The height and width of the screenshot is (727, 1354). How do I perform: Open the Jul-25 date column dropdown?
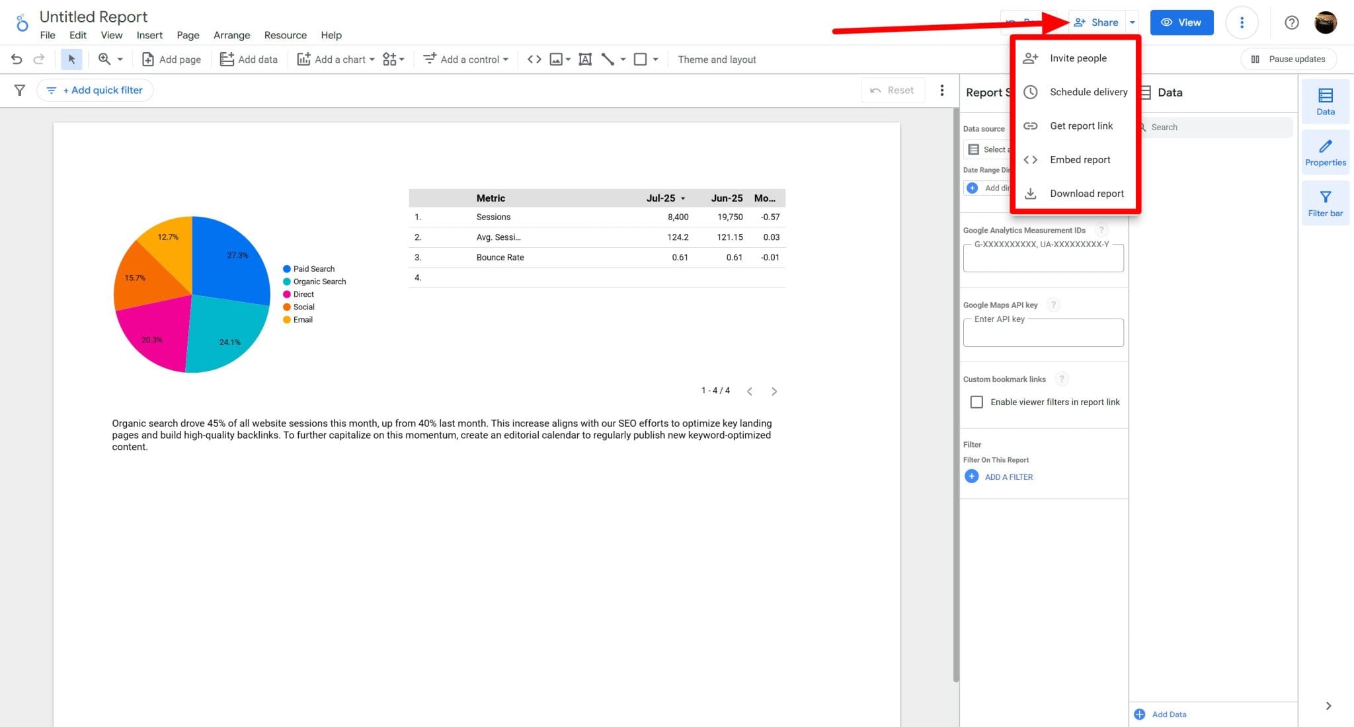pos(684,198)
